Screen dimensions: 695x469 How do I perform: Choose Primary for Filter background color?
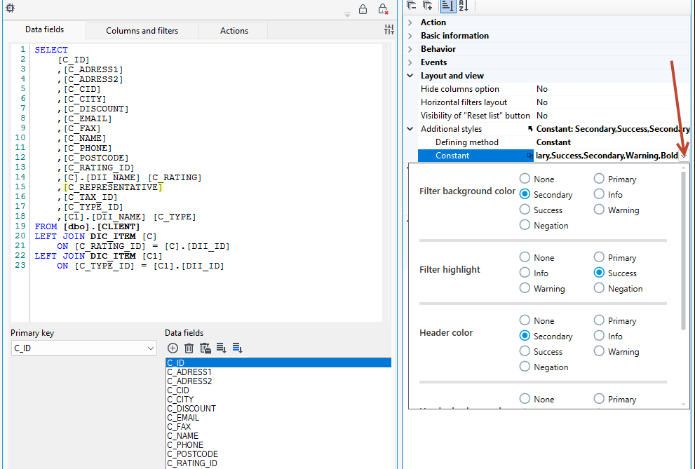599,179
